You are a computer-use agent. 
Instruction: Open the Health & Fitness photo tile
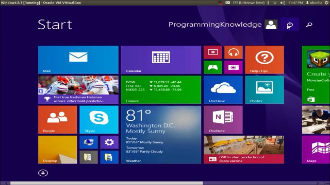(316, 120)
